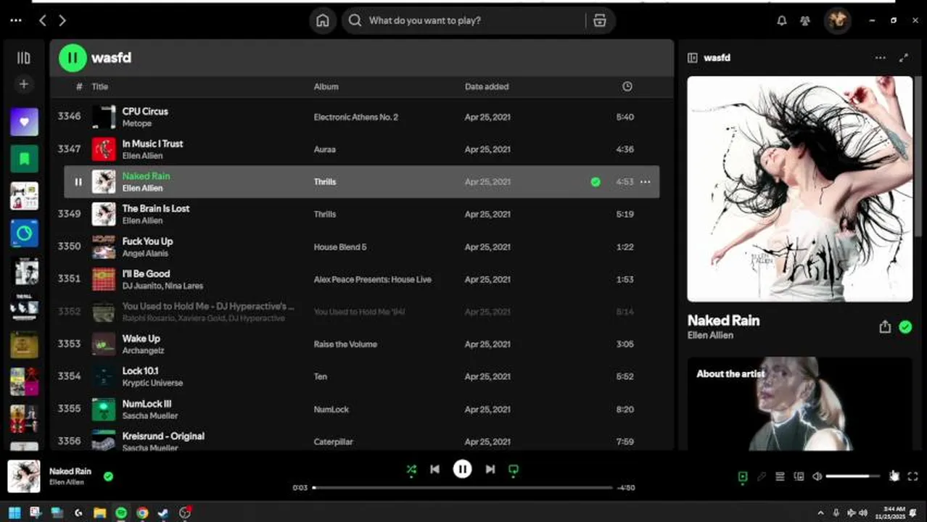This screenshot has width=927, height=522.
Task: Open the Auraa album link
Action: pos(324,149)
